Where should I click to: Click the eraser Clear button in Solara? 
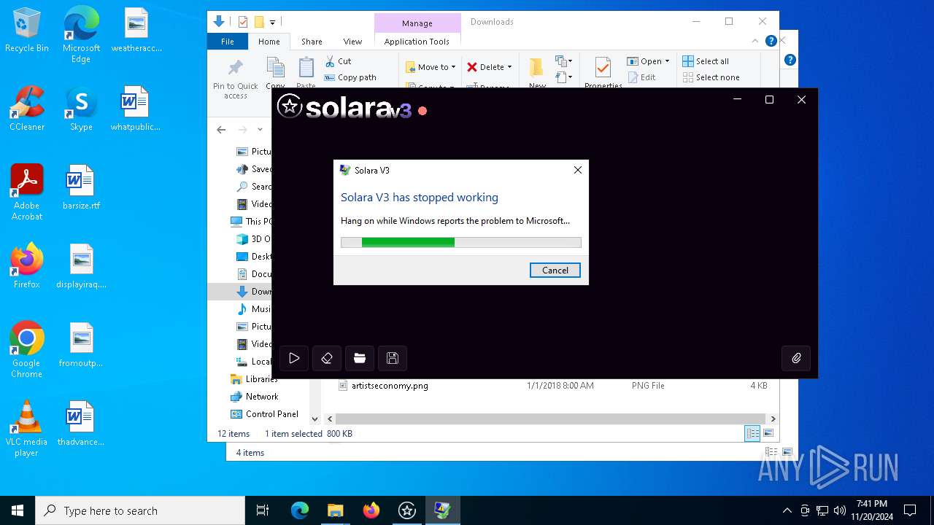click(327, 358)
